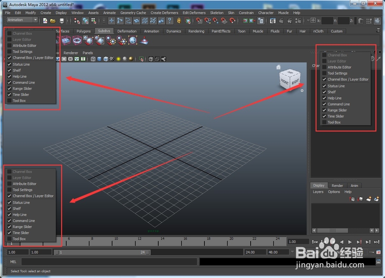
Task: Open the script editor icon beside command line
Action: tap(378, 262)
